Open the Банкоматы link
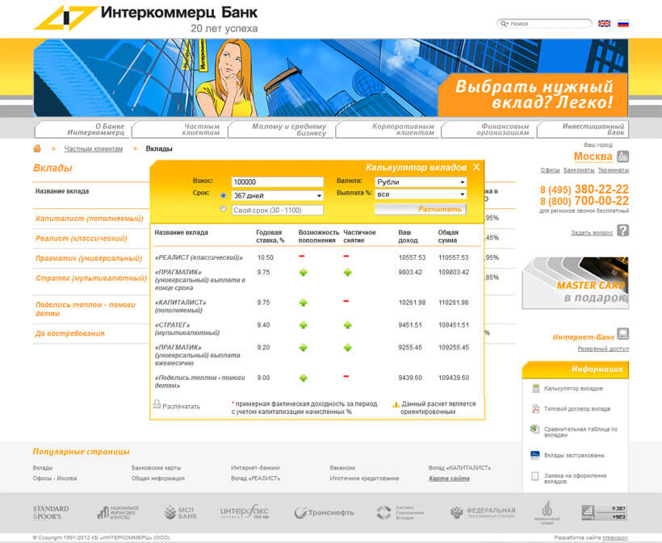The height and width of the screenshot is (543, 662). 579,170
